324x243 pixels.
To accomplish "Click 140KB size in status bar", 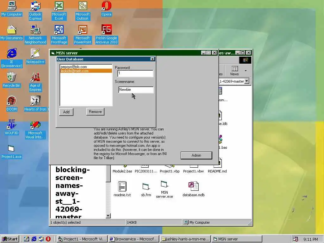I will point(132,222).
